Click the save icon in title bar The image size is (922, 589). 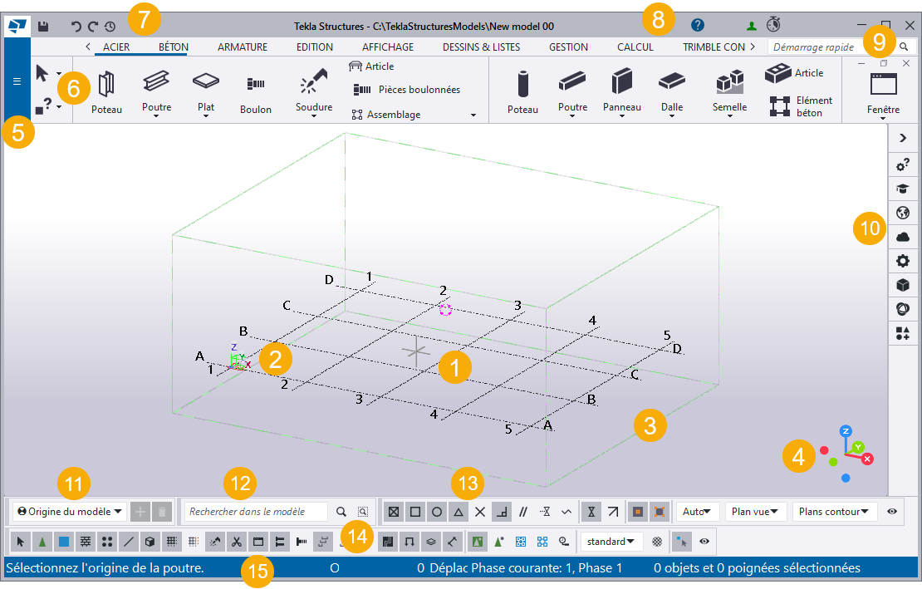(x=43, y=27)
